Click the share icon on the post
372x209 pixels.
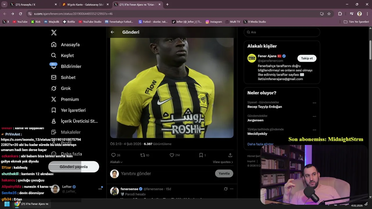230,155
